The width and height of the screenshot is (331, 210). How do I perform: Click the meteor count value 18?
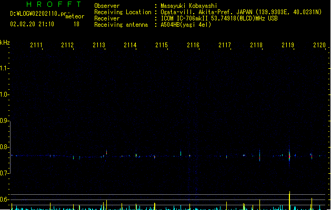(x=76, y=24)
